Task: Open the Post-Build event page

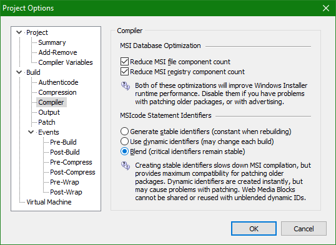Action: click(x=65, y=152)
